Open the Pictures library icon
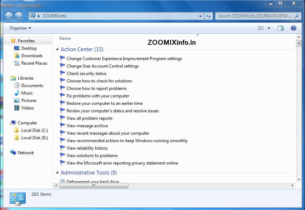The width and height of the screenshot is (305, 210). pyautogui.click(x=16, y=100)
